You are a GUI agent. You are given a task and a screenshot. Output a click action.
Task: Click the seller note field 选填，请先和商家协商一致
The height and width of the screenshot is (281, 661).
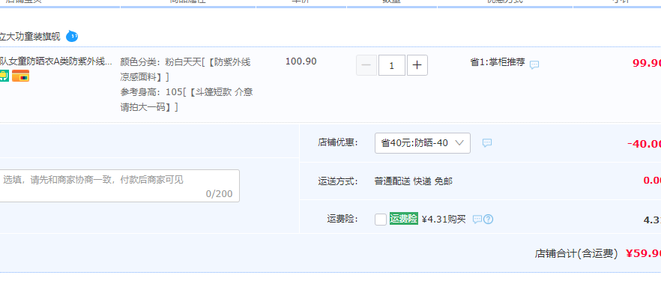pos(119,186)
